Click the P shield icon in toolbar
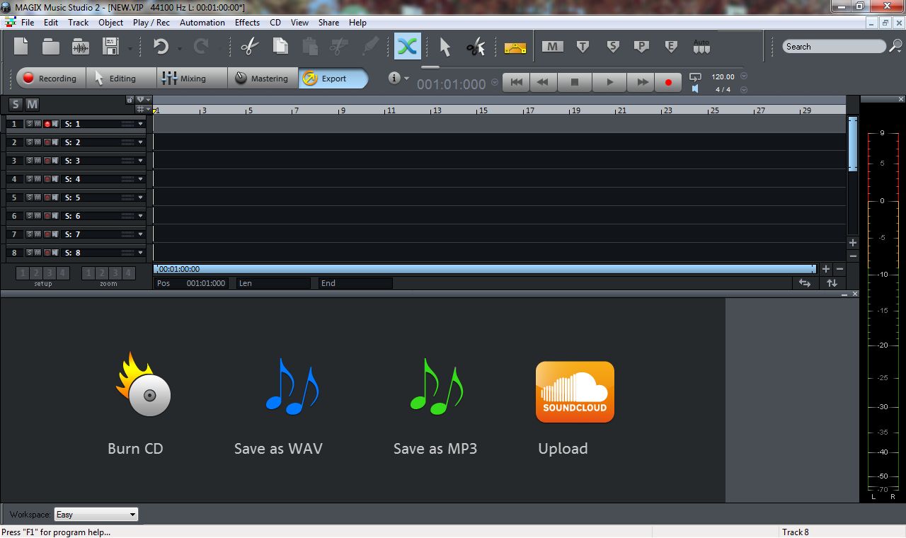This screenshot has height=538, width=906. [x=641, y=47]
